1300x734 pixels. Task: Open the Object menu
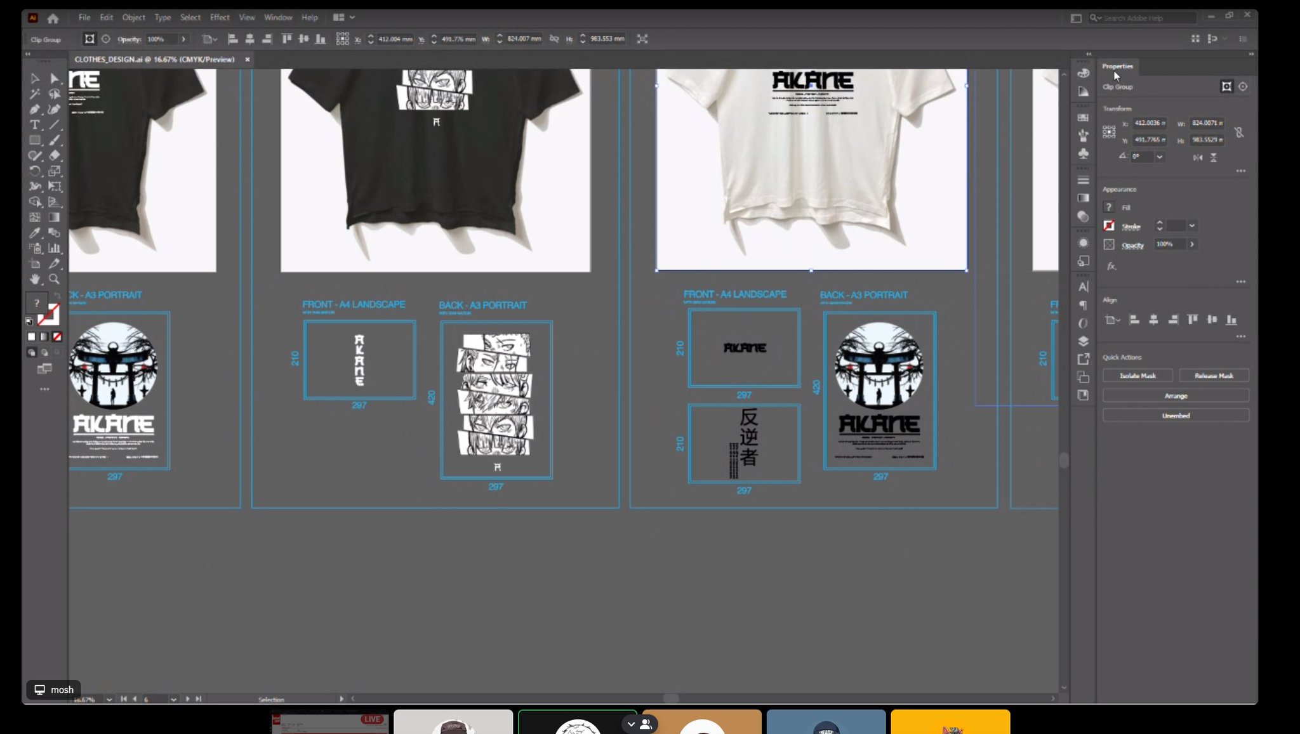click(x=133, y=18)
